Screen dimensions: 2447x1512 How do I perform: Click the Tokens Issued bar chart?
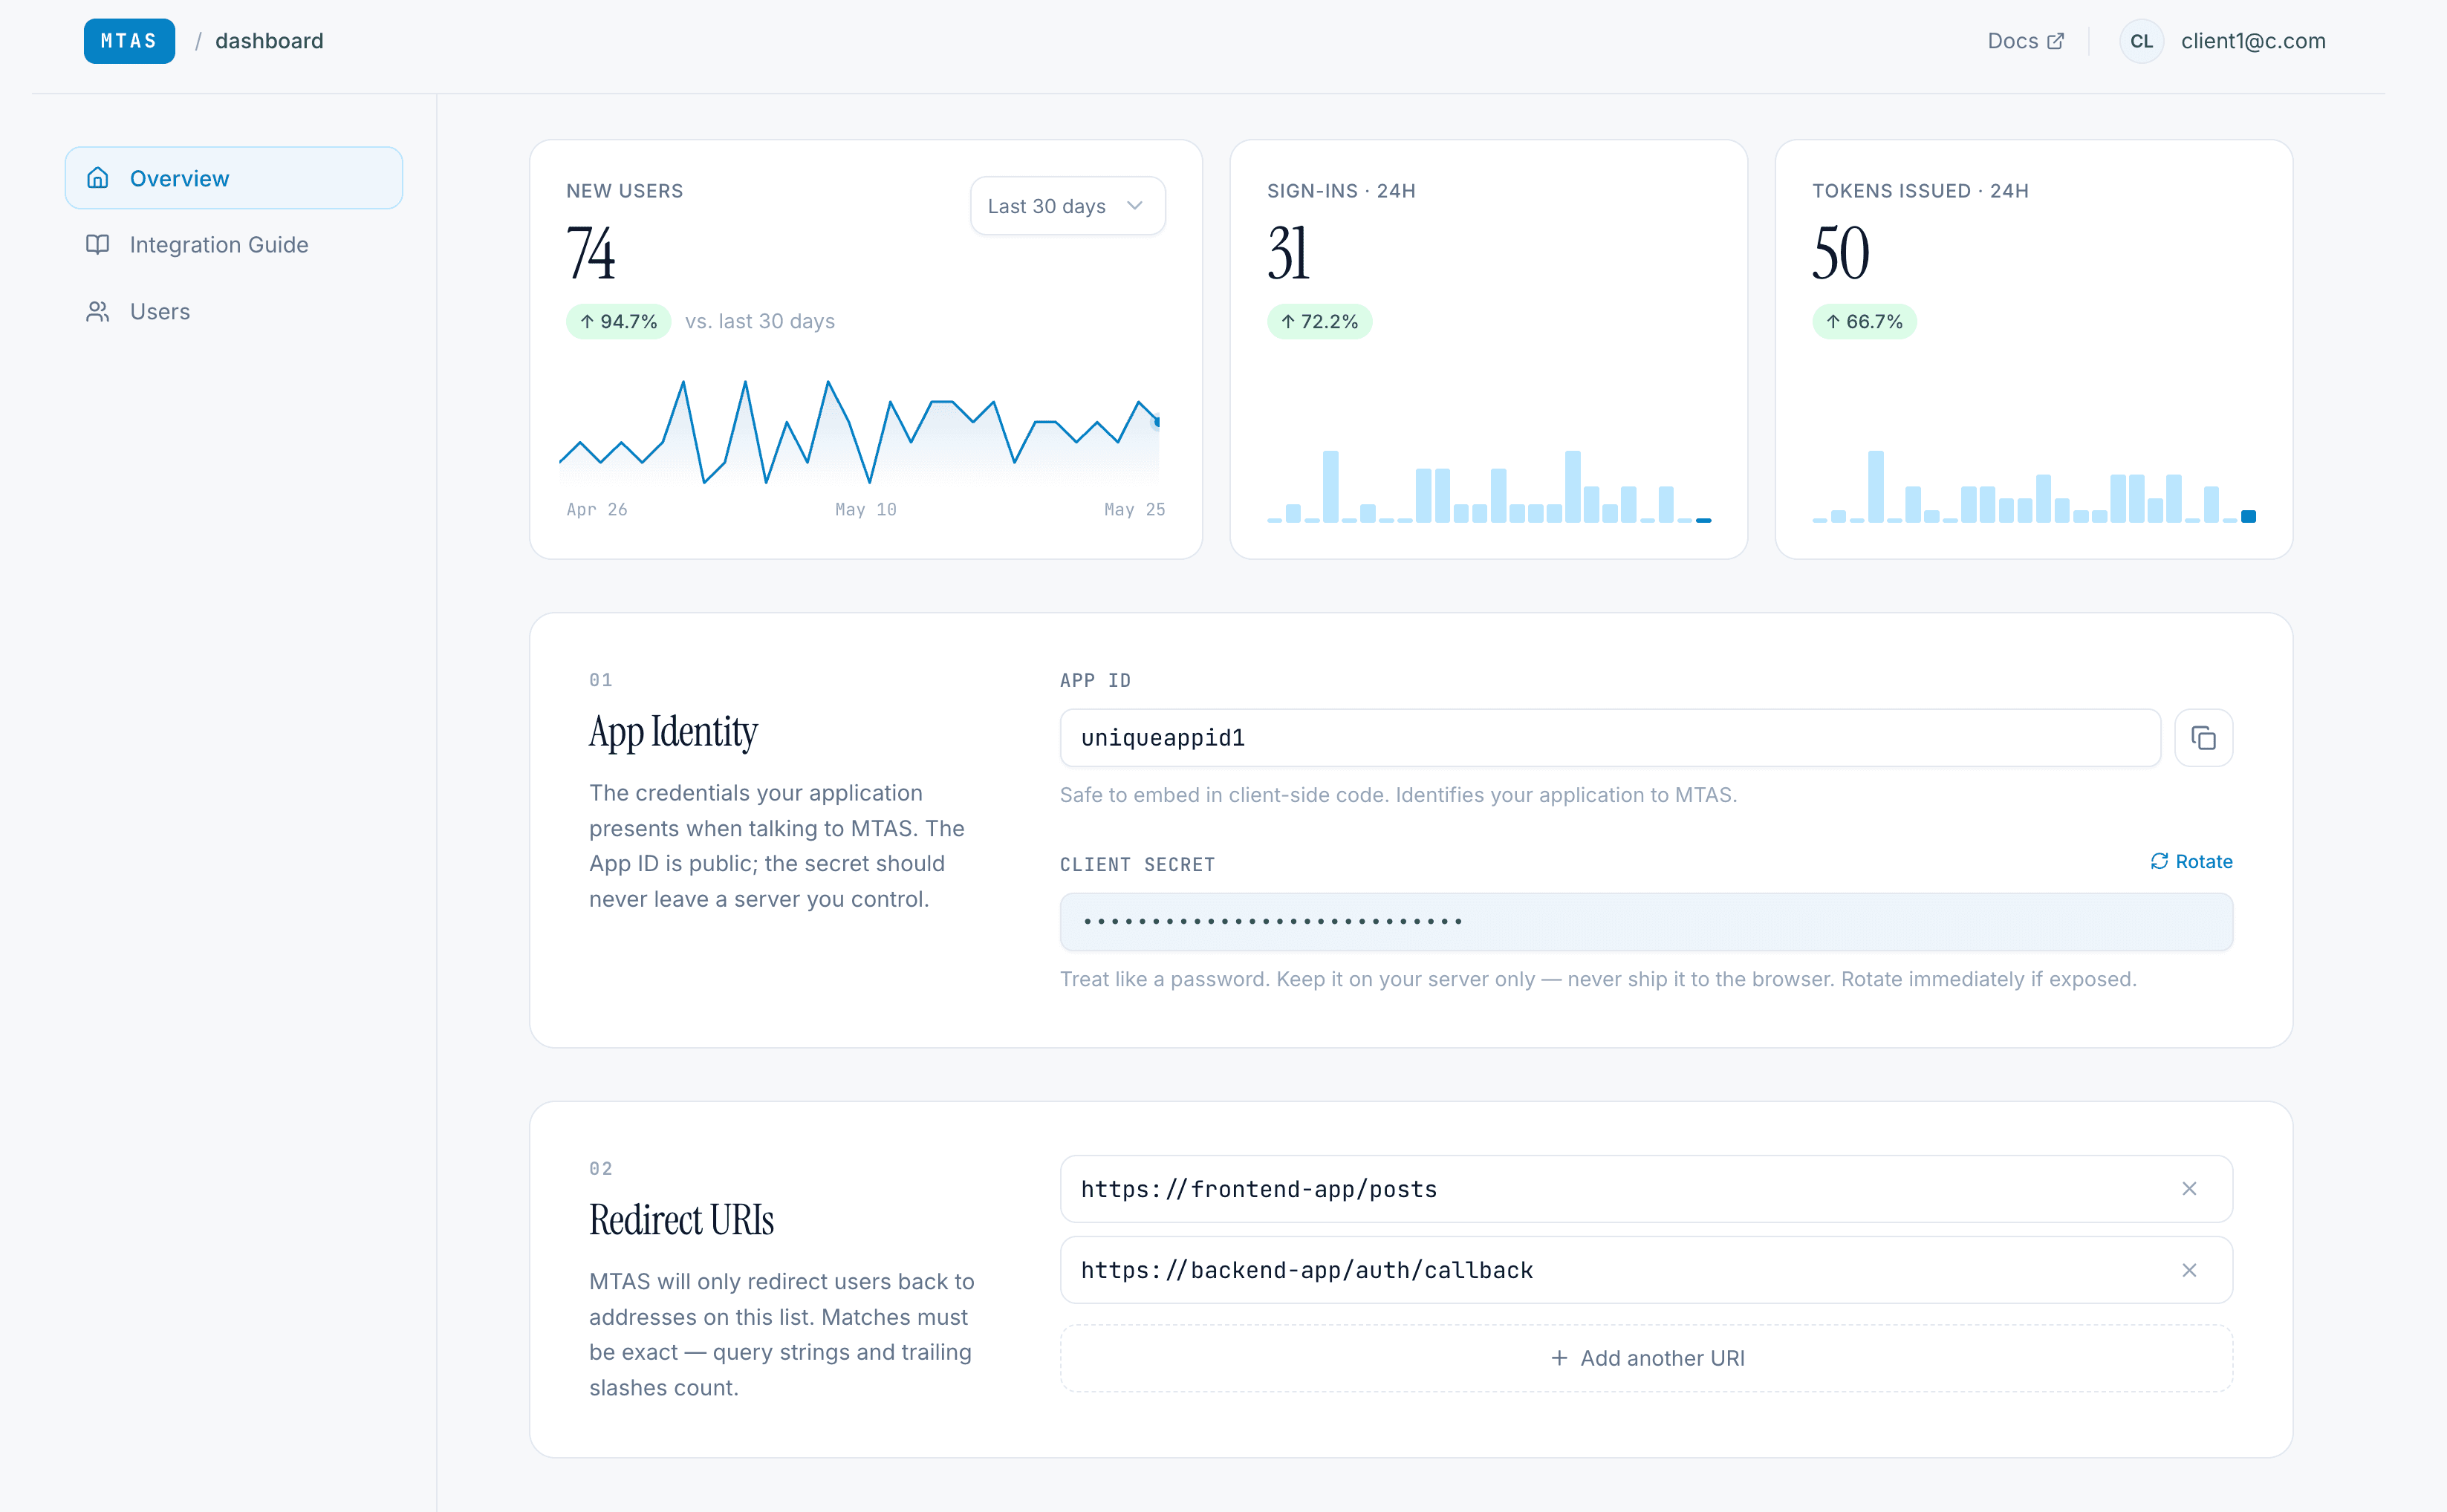2034,487
